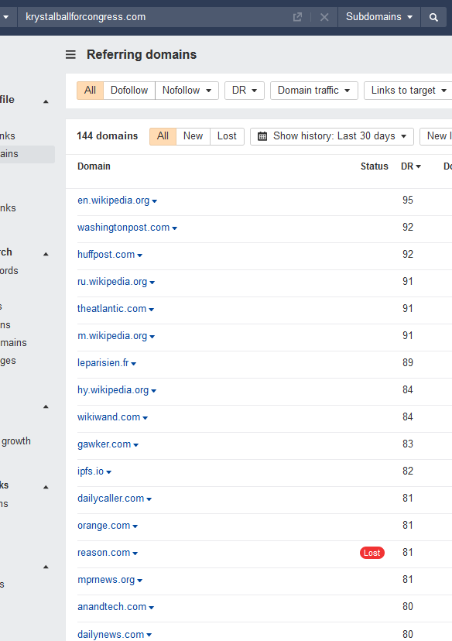
Task: Expand the huffpost.com caret menu
Action: (140, 255)
